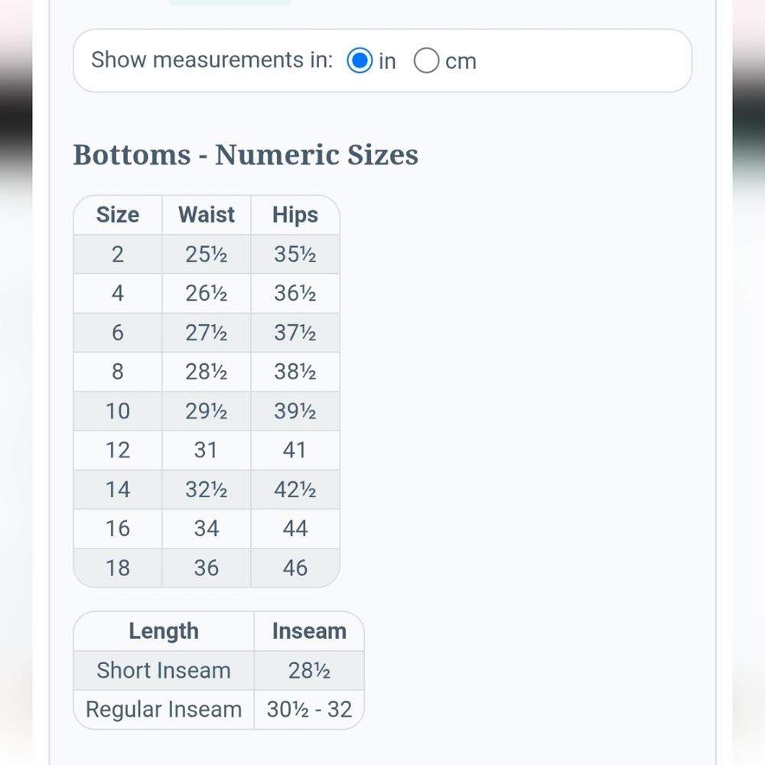Image resolution: width=765 pixels, height=765 pixels.
Task: Select the size 2 row cell
Action: tap(118, 254)
